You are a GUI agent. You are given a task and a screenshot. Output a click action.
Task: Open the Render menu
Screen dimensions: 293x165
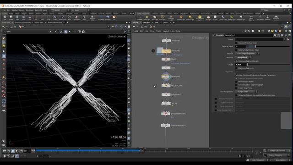click(x=15, y=10)
